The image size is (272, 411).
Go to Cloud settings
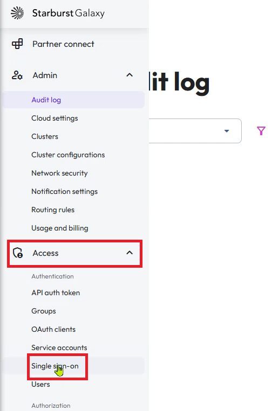55,118
